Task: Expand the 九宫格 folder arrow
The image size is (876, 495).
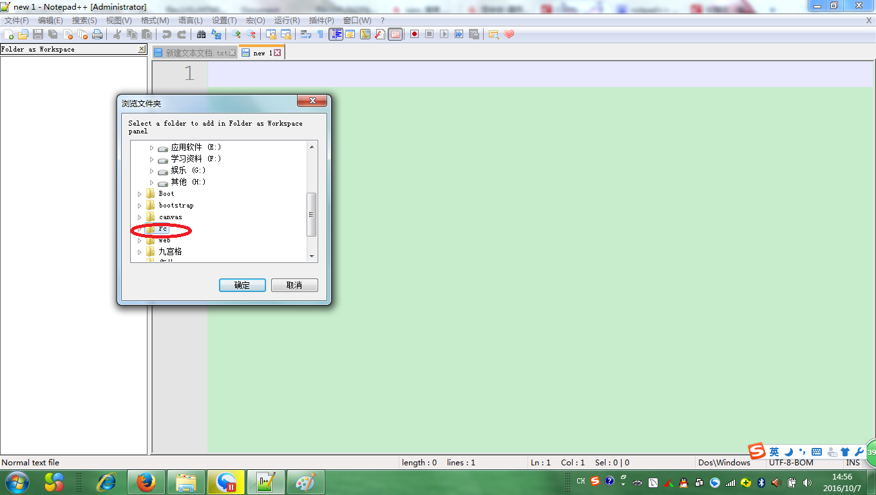Action: point(139,252)
